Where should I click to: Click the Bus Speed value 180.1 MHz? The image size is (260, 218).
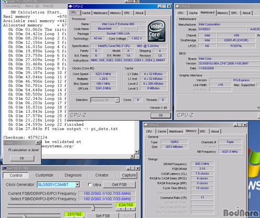[103, 84]
